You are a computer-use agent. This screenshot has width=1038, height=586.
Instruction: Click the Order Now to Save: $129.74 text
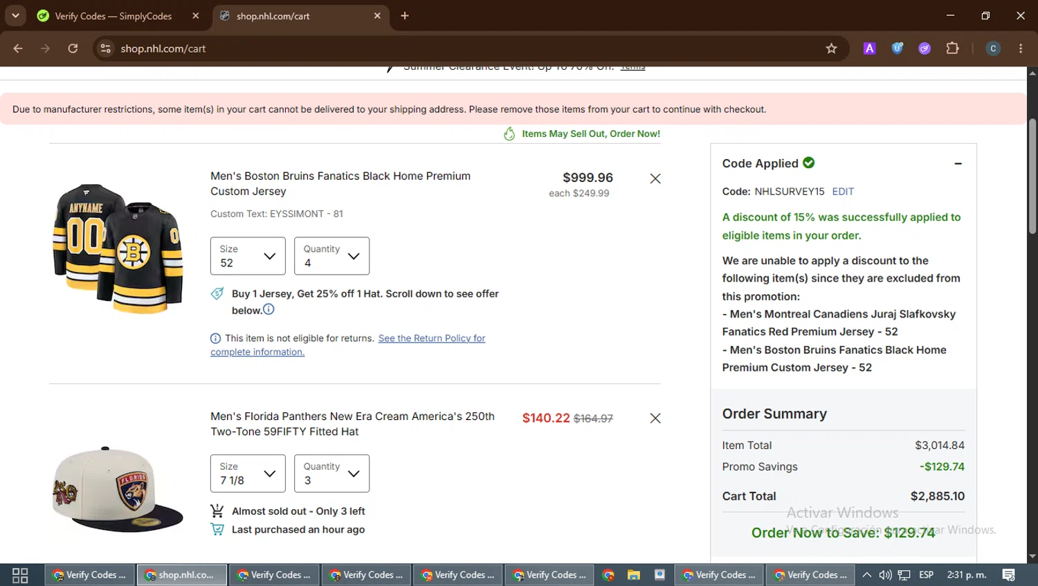[x=843, y=532]
